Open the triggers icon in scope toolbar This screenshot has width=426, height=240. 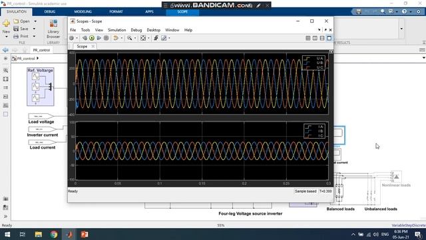[156, 38]
